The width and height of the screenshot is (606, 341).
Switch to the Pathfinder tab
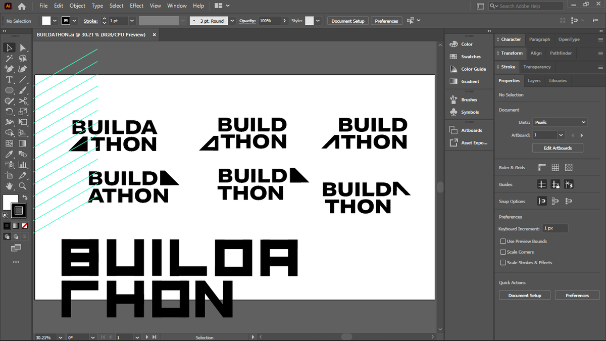pos(561,53)
